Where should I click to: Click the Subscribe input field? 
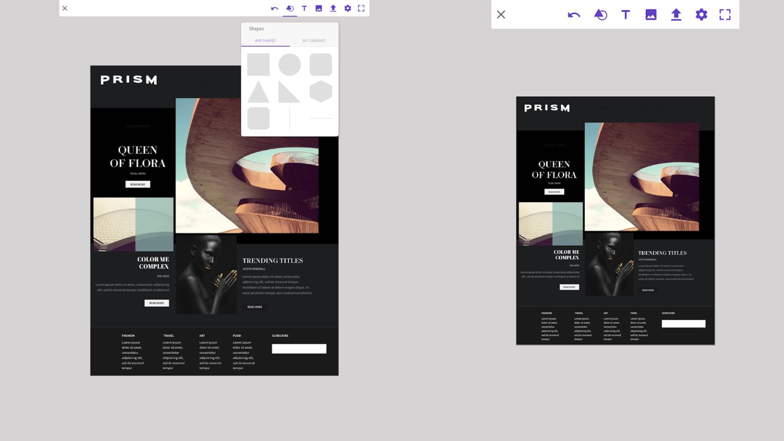coord(299,348)
